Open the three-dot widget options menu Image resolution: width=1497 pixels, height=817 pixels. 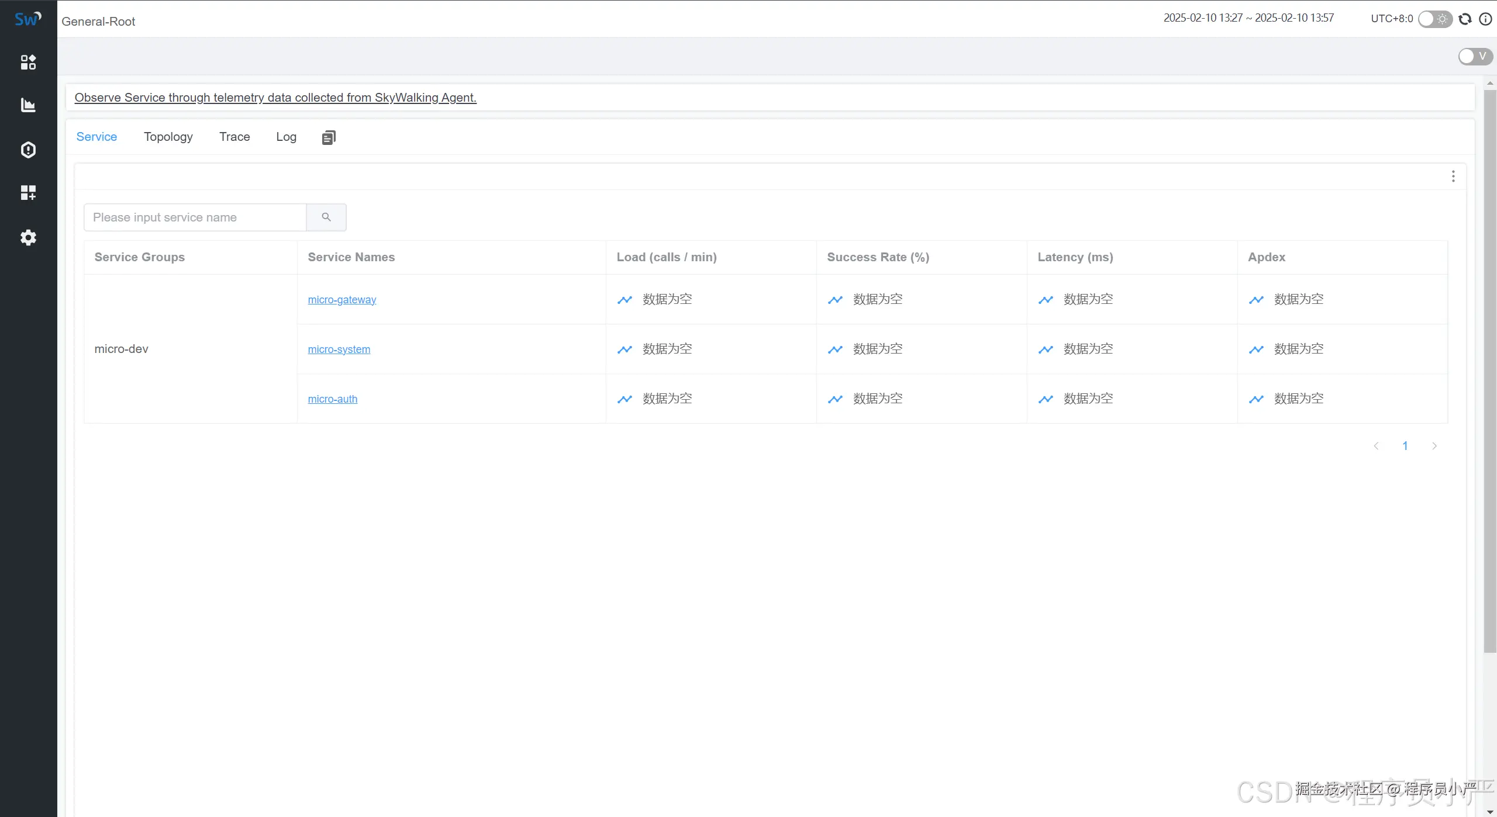(1453, 176)
